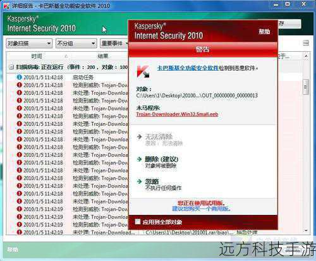Sort by the 时间 column header
This screenshot has height=261, width=316.
coord(37,56)
